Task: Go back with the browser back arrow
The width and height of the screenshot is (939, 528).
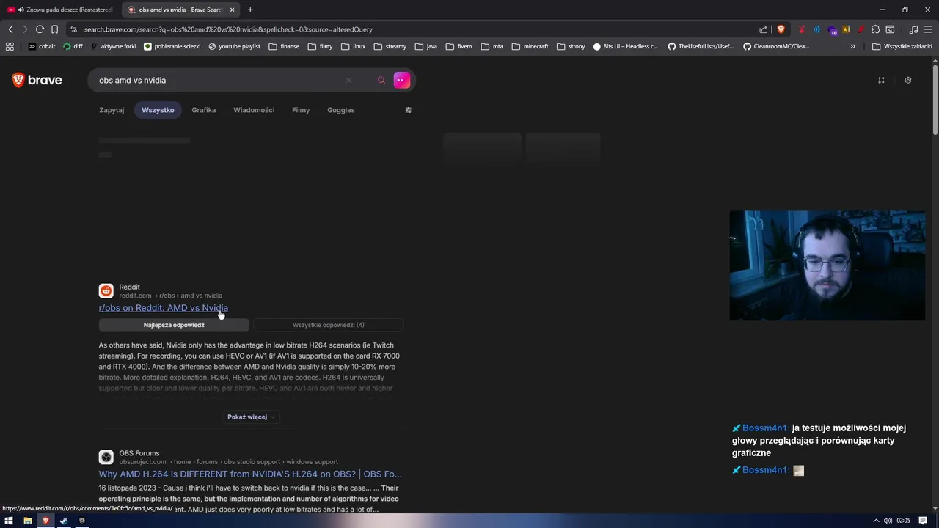Action: point(10,29)
